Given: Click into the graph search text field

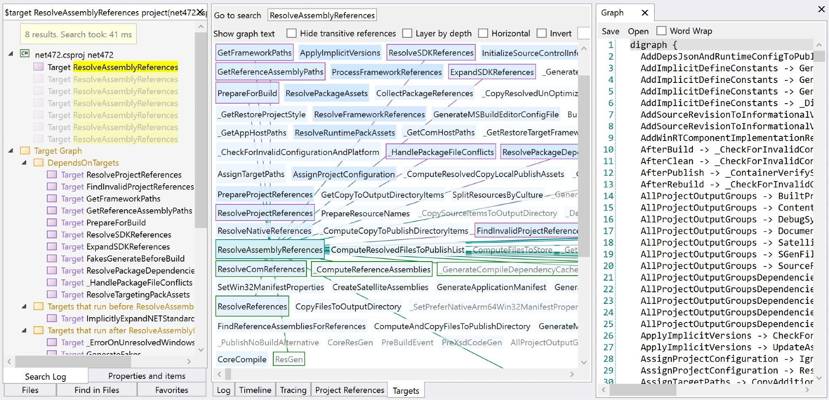Looking at the screenshot, I should tap(322, 15).
